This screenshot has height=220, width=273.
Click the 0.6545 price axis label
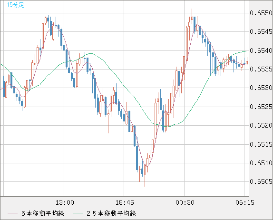[261, 32]
